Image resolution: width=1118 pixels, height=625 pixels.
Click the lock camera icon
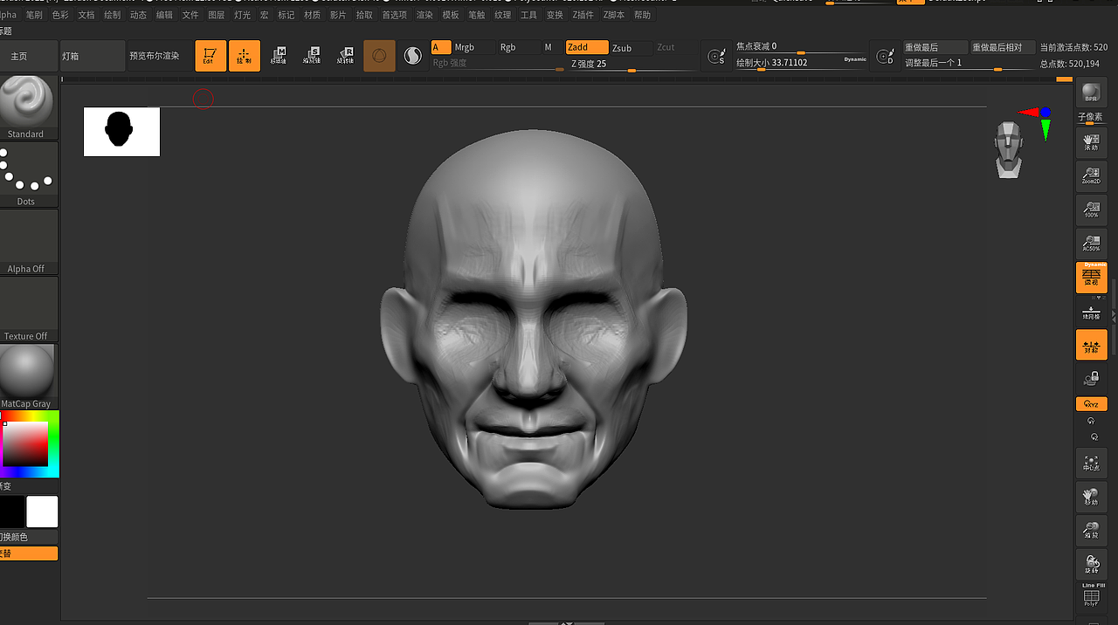click(1091, 378)
